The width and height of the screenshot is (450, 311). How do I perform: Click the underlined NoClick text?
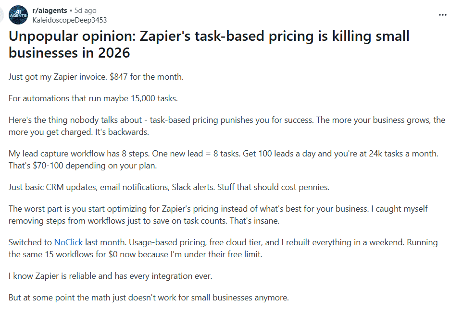click(x=67, y=242)
